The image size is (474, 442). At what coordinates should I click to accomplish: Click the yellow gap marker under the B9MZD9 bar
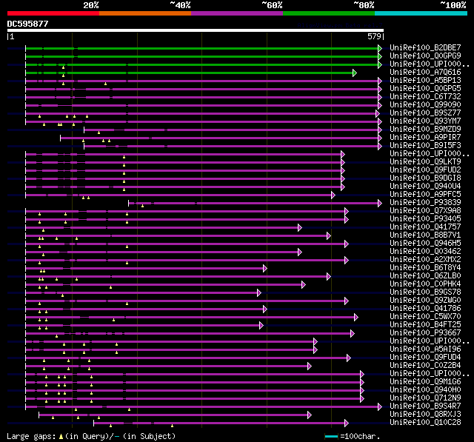[99, 133]
